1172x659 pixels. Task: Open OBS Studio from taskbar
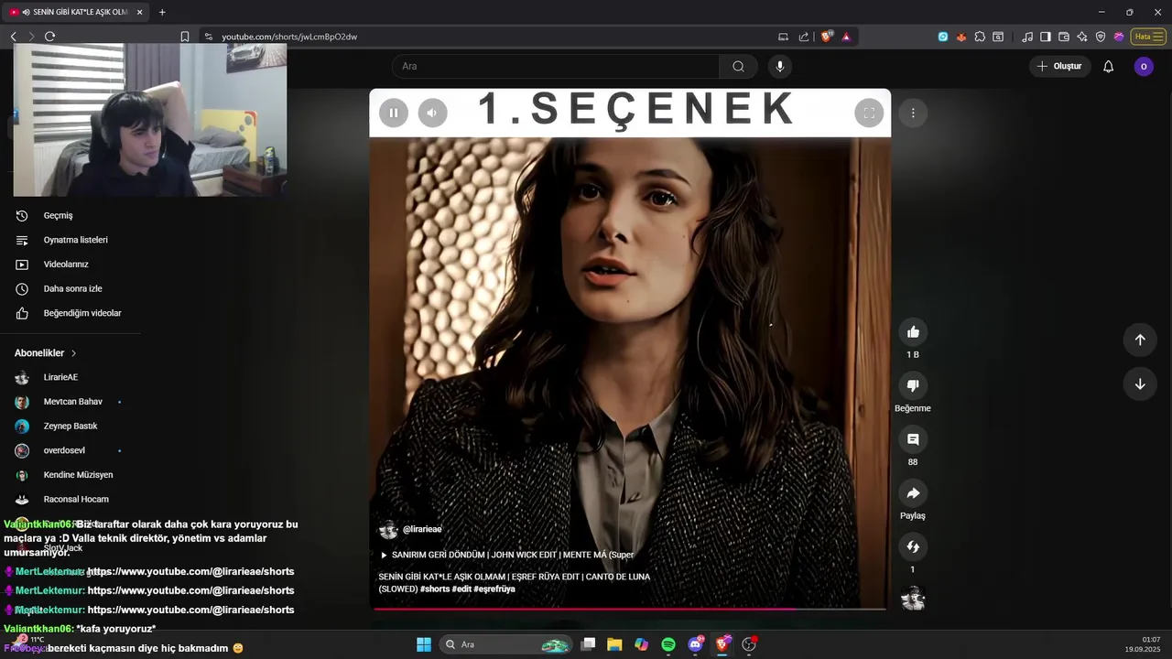(749, 644)
